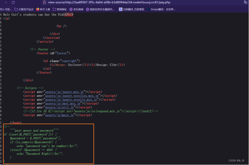Click the "password can't be number" echo line

[47, 146]
